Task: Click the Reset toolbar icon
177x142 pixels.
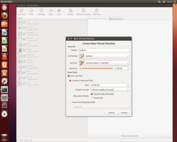Action: click(70, 12)
